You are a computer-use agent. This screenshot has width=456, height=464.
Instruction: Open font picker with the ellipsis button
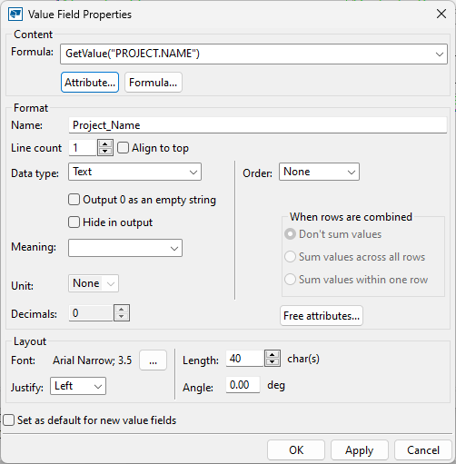coord(153,360)
